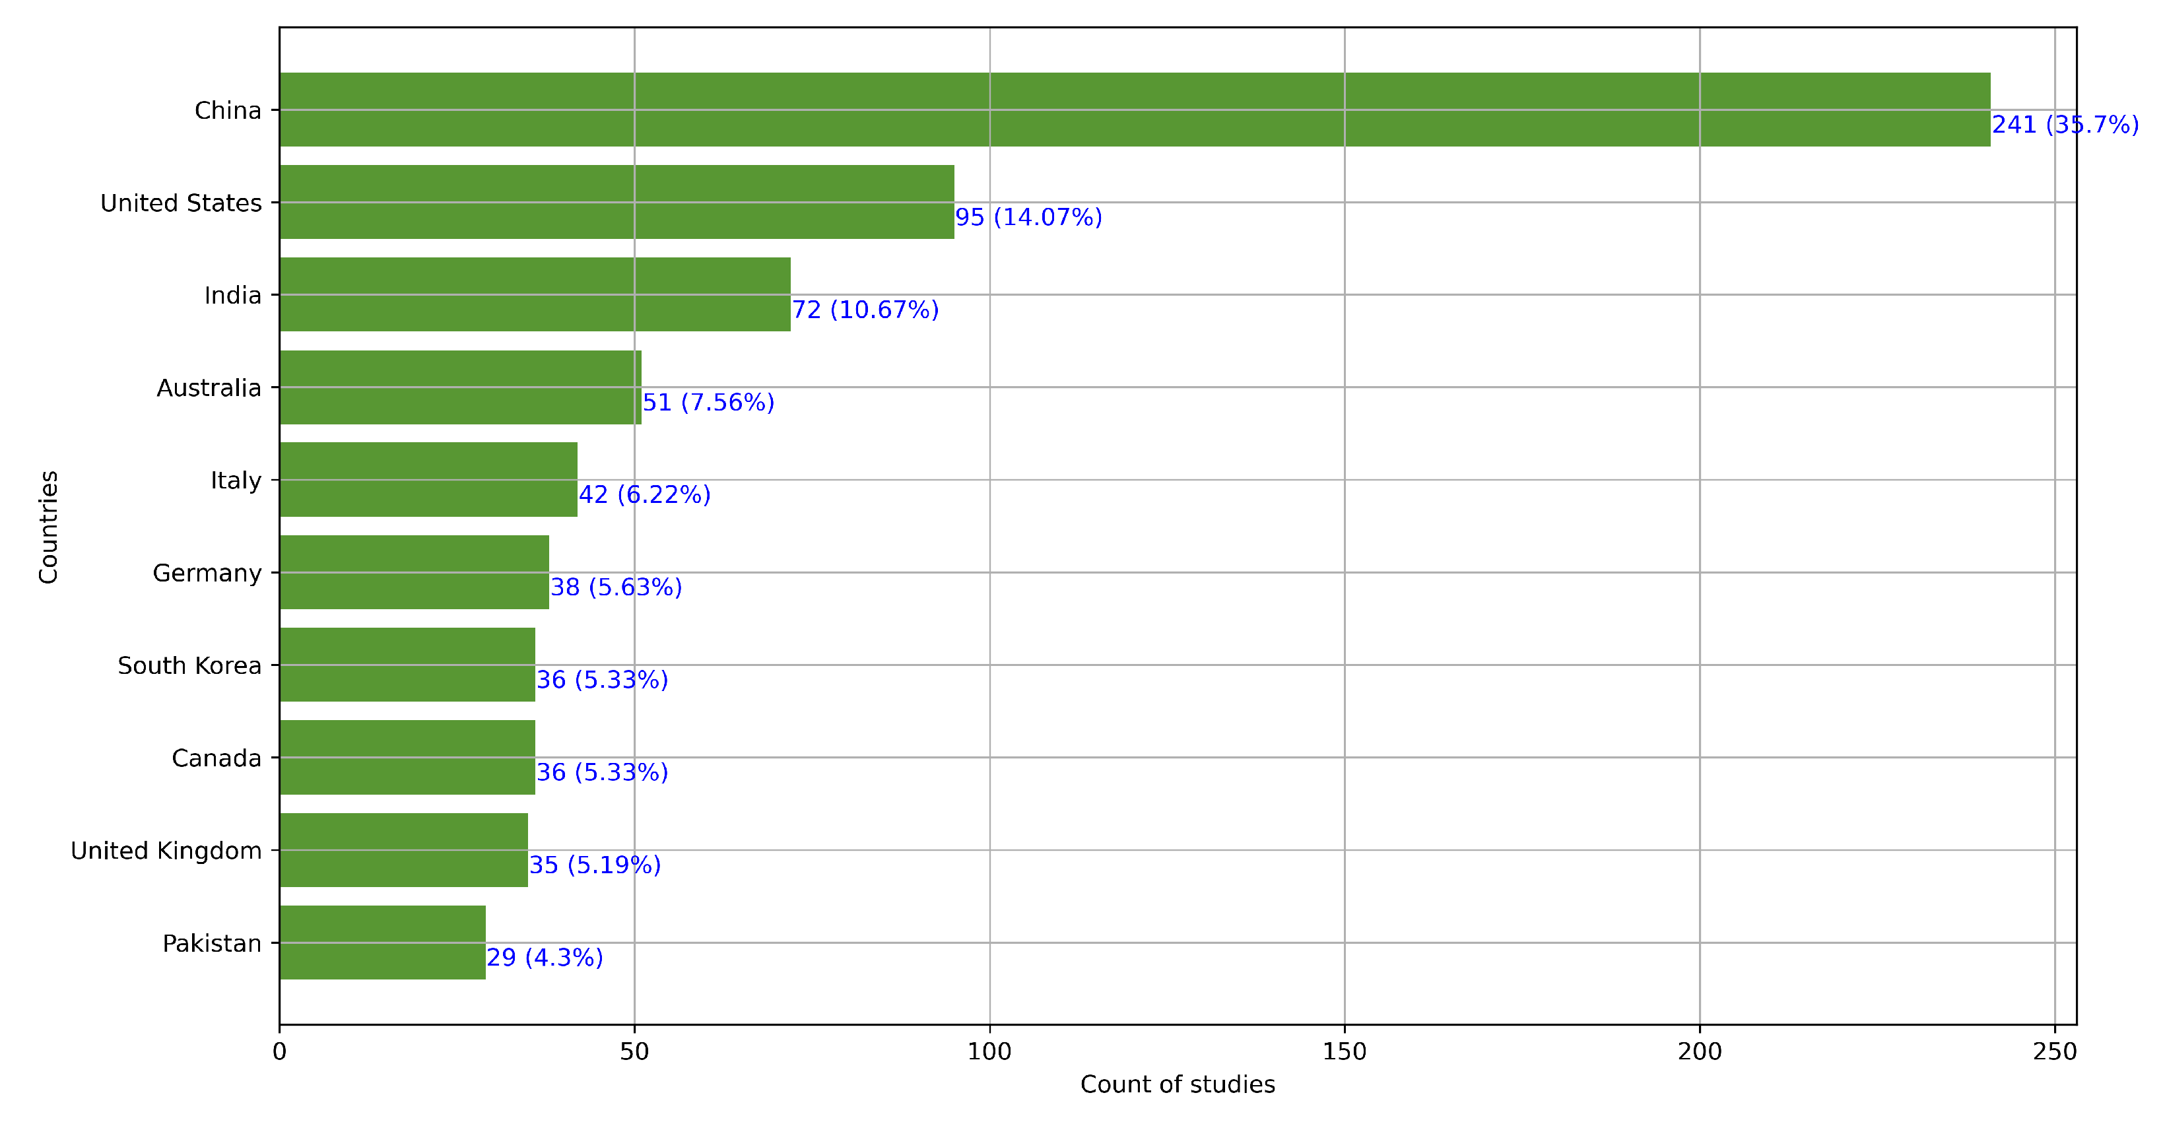Click the Italy bar
Screen dimensions: 2163x1126
(x=428, y=479)
